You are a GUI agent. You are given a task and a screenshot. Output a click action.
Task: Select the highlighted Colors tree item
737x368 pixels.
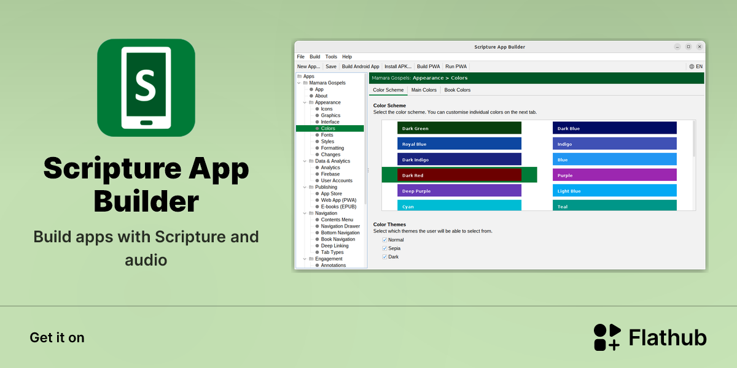330,128
